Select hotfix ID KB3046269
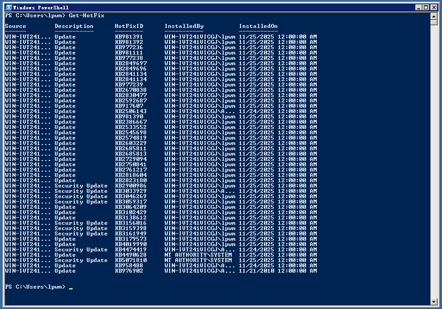This screenshot has width=442, height=309. (131, 196)
